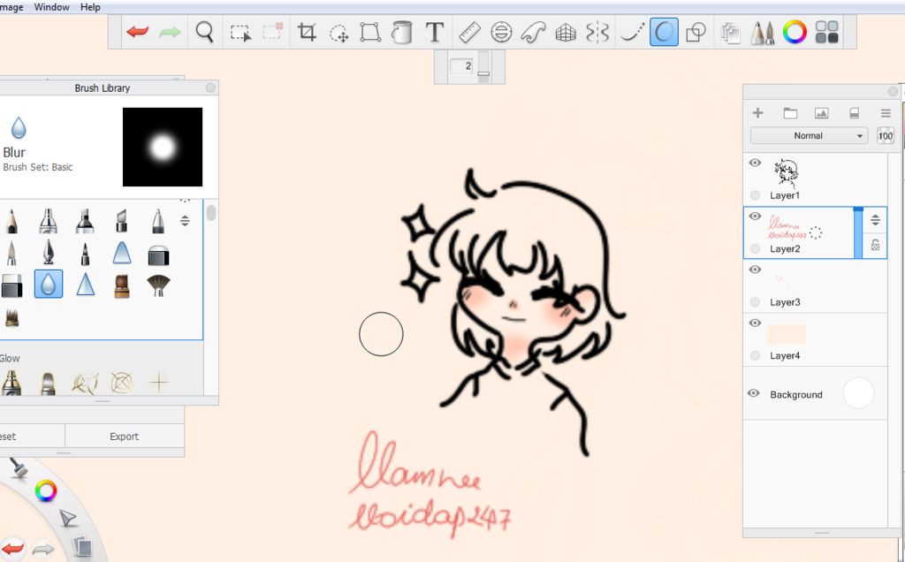Toggle the Layer Editor panel icon
The height and width of the screenshot is (562, 905).
[x=731, y=33]
